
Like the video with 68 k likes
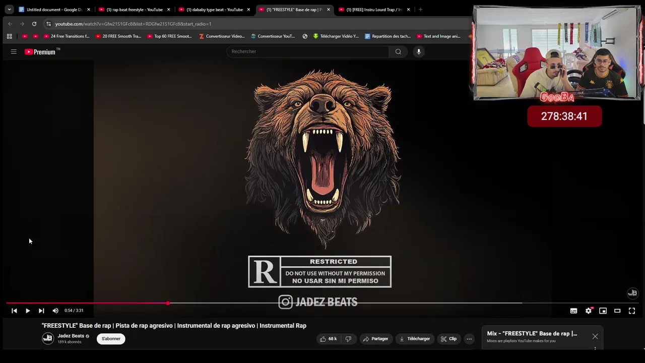[x=328, y=339]
